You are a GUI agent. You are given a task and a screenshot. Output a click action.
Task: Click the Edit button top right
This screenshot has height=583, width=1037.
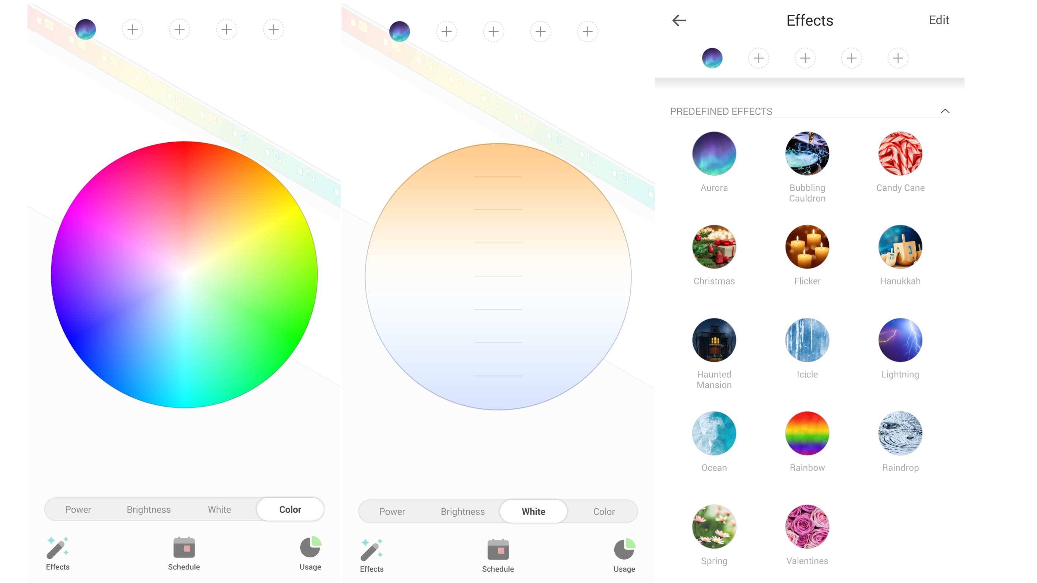(939, 20)
